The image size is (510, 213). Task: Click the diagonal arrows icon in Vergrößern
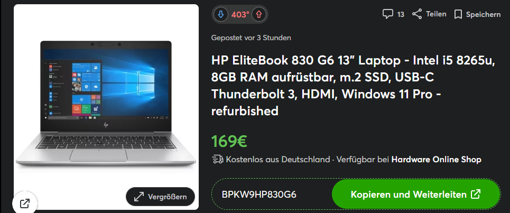coord(139,197)
